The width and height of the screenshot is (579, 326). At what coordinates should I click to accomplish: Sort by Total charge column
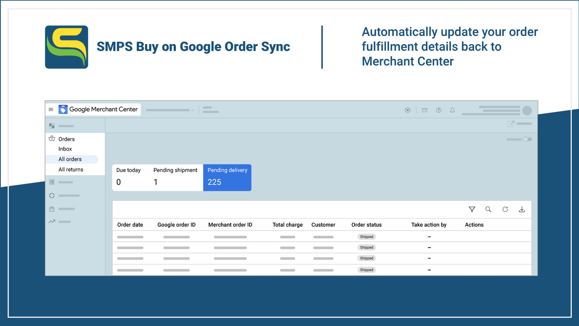288,225
